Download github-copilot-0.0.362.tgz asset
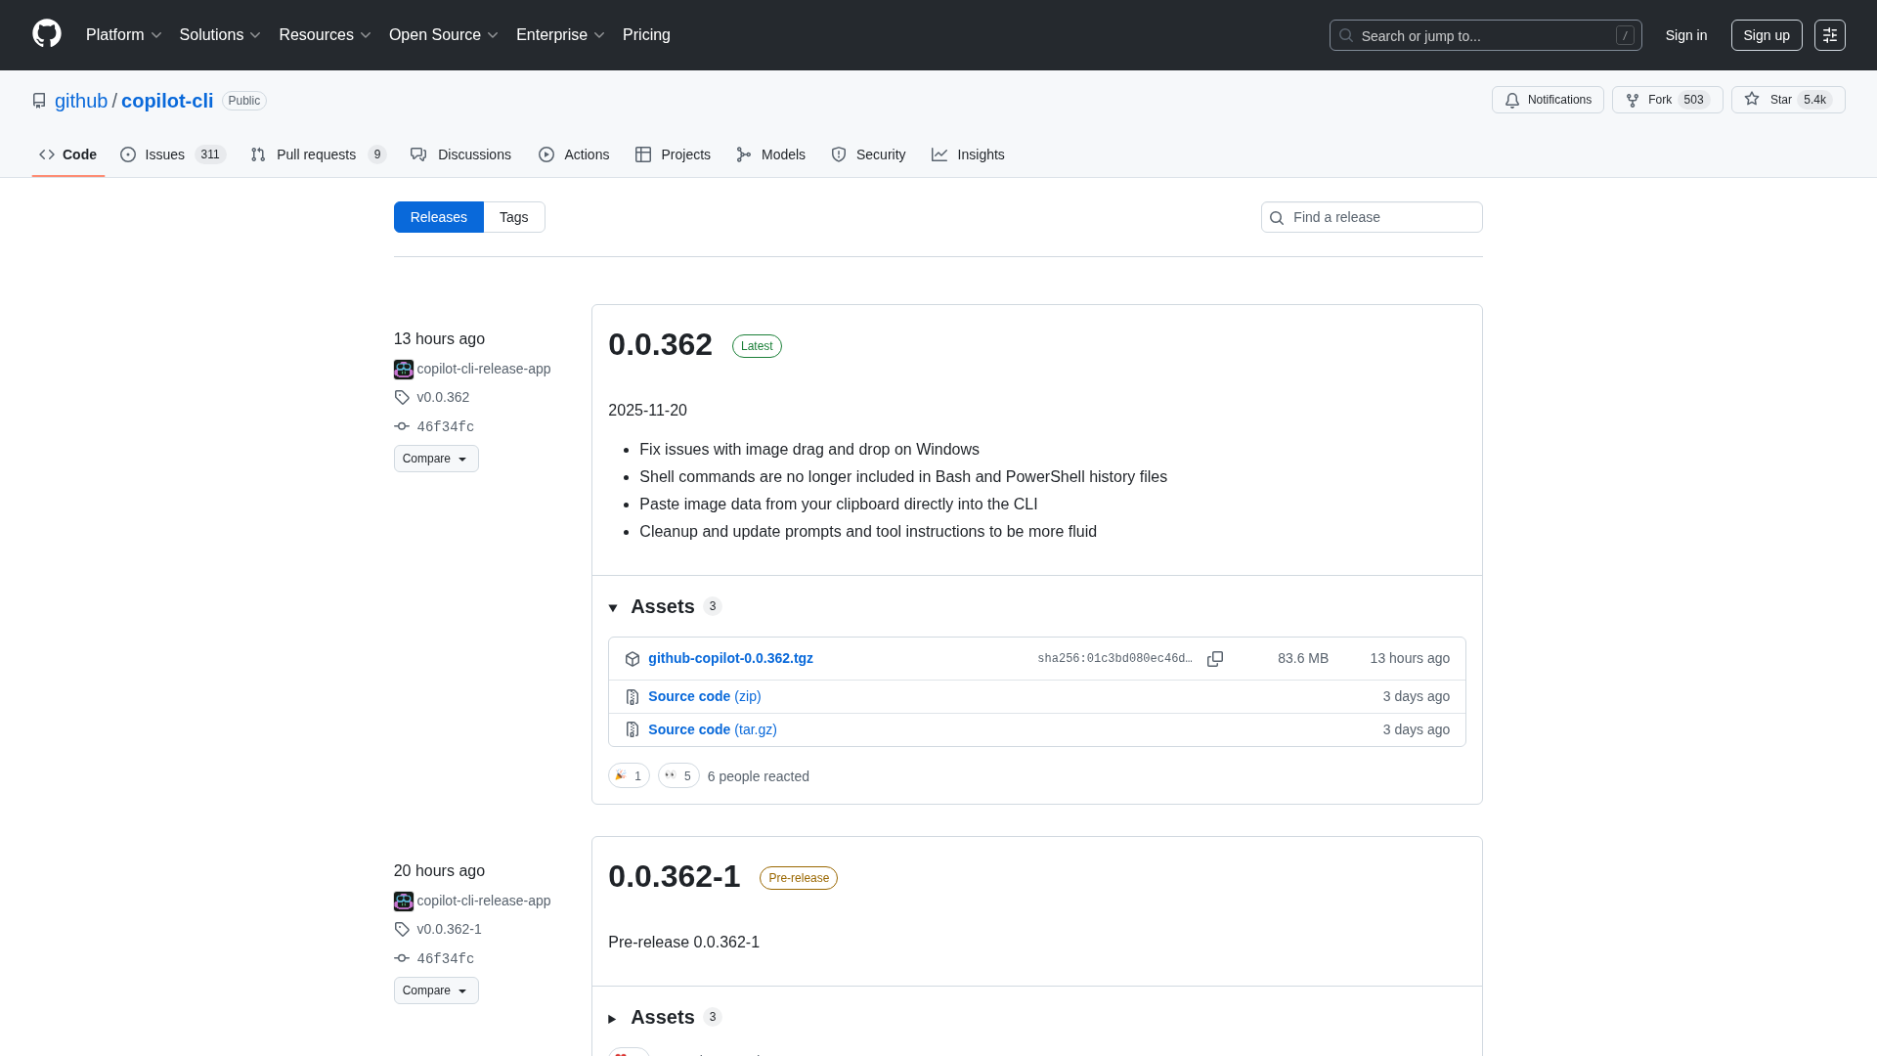The height and width of the screenshot is (1056, 1877). (730, 658)
